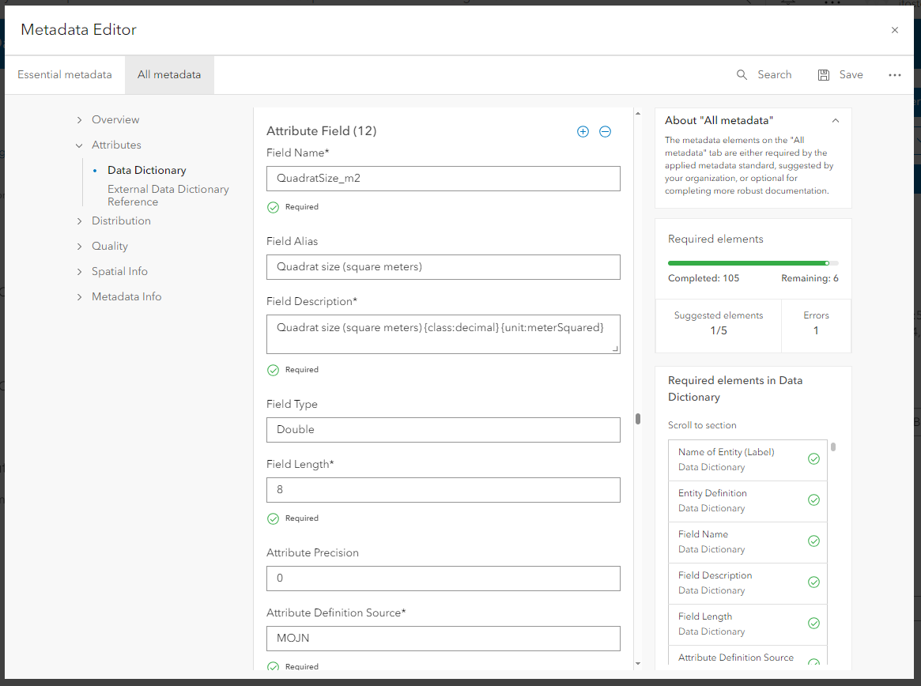
Task: Expand the Overview section
Action: click(79, 120)
